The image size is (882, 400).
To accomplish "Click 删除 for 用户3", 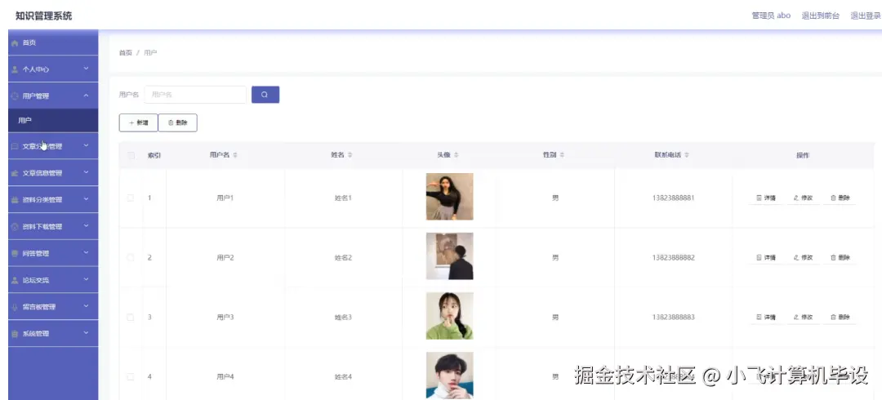I will pos(840,318).
